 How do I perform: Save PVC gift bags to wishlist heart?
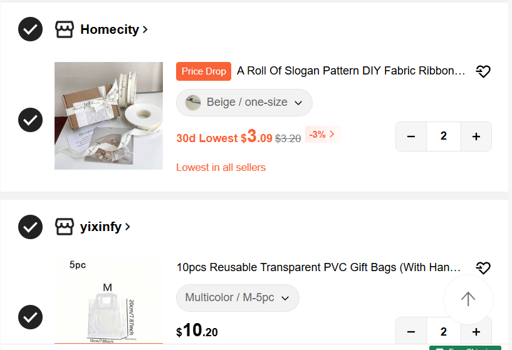[483, 268]
